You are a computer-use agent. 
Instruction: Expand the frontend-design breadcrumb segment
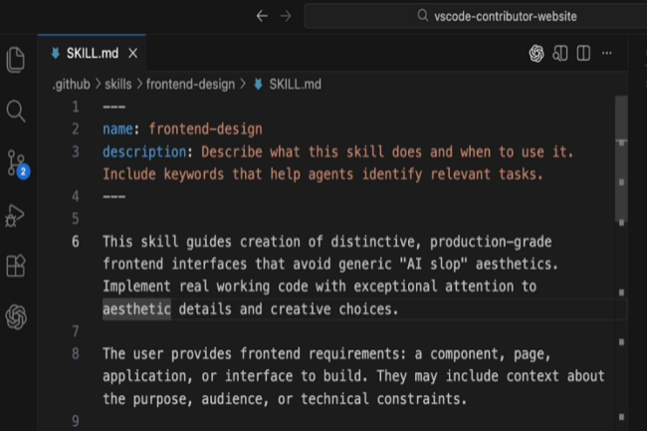coord(191,85)
